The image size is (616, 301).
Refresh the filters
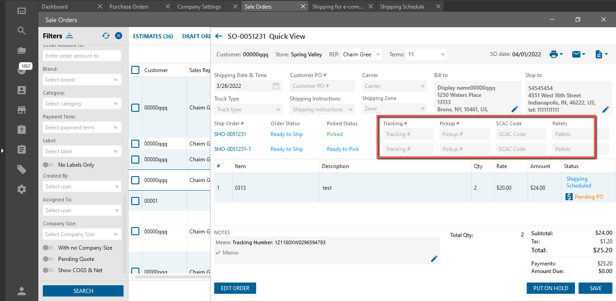[x=106, y=36]
